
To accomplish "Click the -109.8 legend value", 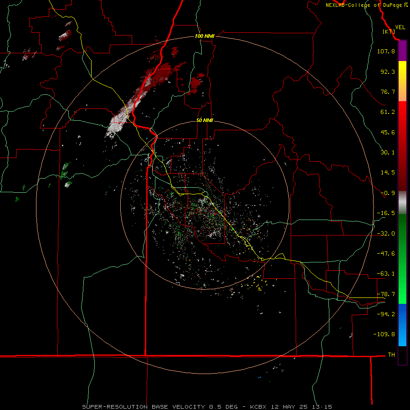I will tap(384, 334).
